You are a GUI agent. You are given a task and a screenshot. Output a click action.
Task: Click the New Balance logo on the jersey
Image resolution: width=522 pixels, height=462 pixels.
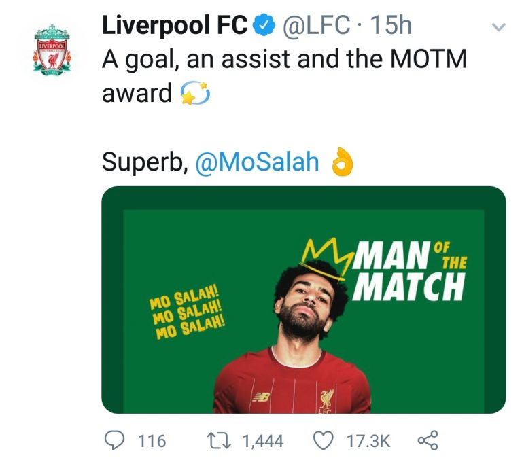[260, 397]
